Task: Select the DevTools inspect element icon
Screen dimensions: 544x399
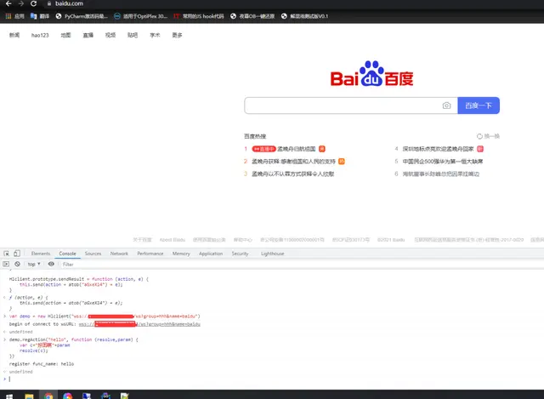Action: [6, 254]
